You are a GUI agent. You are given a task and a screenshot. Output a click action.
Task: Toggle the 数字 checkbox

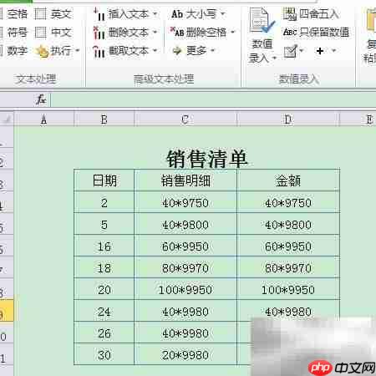point(1,51)
